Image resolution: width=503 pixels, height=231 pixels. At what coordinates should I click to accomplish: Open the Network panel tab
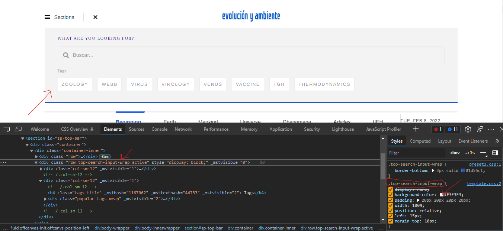[x=183, y=129]
